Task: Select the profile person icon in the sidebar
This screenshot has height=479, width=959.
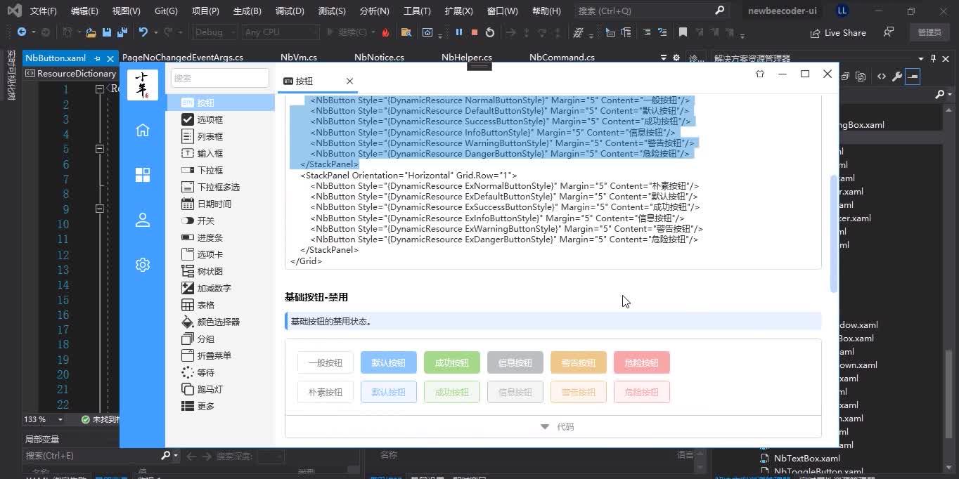Action: tap(143, 220)
